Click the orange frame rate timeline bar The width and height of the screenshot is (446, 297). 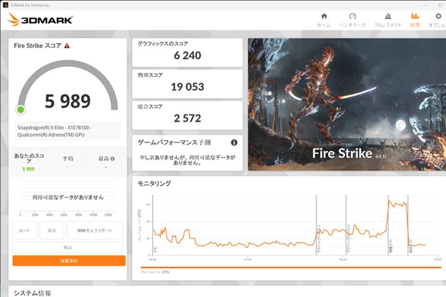[x=291, y=268]
